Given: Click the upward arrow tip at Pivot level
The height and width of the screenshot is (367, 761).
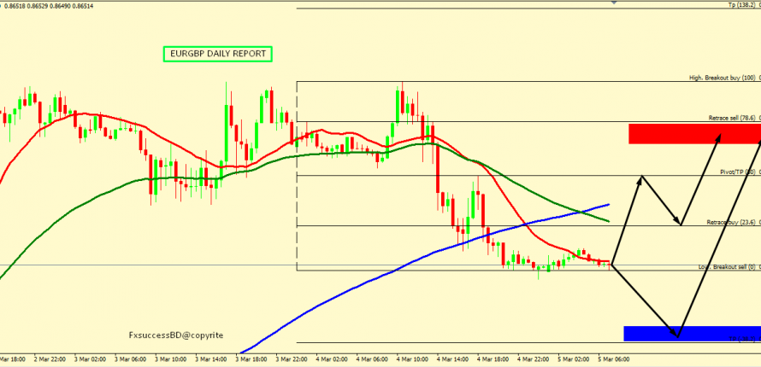Looking at the screenshot, I should tap(642, 177).
